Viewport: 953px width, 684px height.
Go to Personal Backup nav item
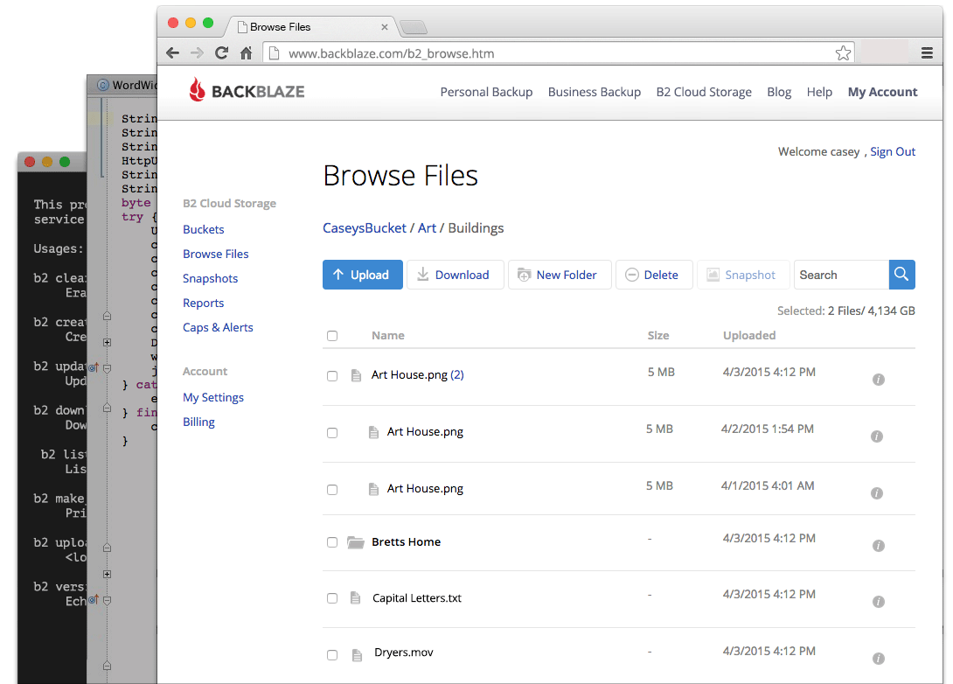click(x=486, y=92)
